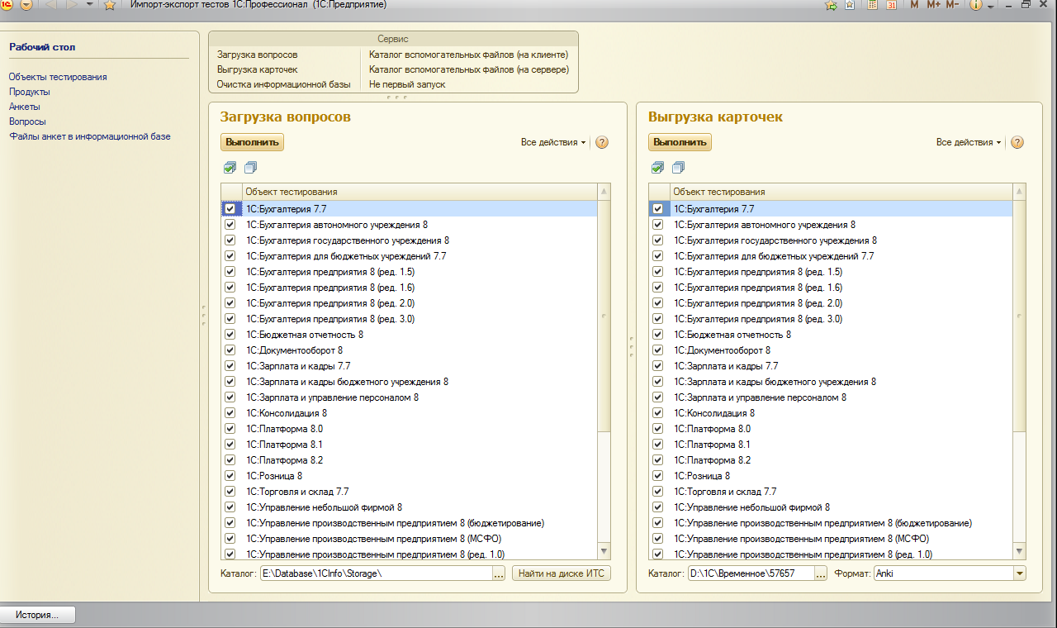
Task: Open help icon in Выгрузка карточек panel
Action: click(1017, 142)
